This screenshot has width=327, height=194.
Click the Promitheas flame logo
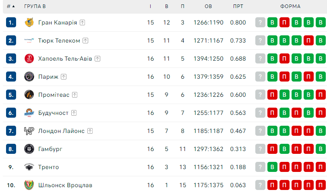click(29, 95)
